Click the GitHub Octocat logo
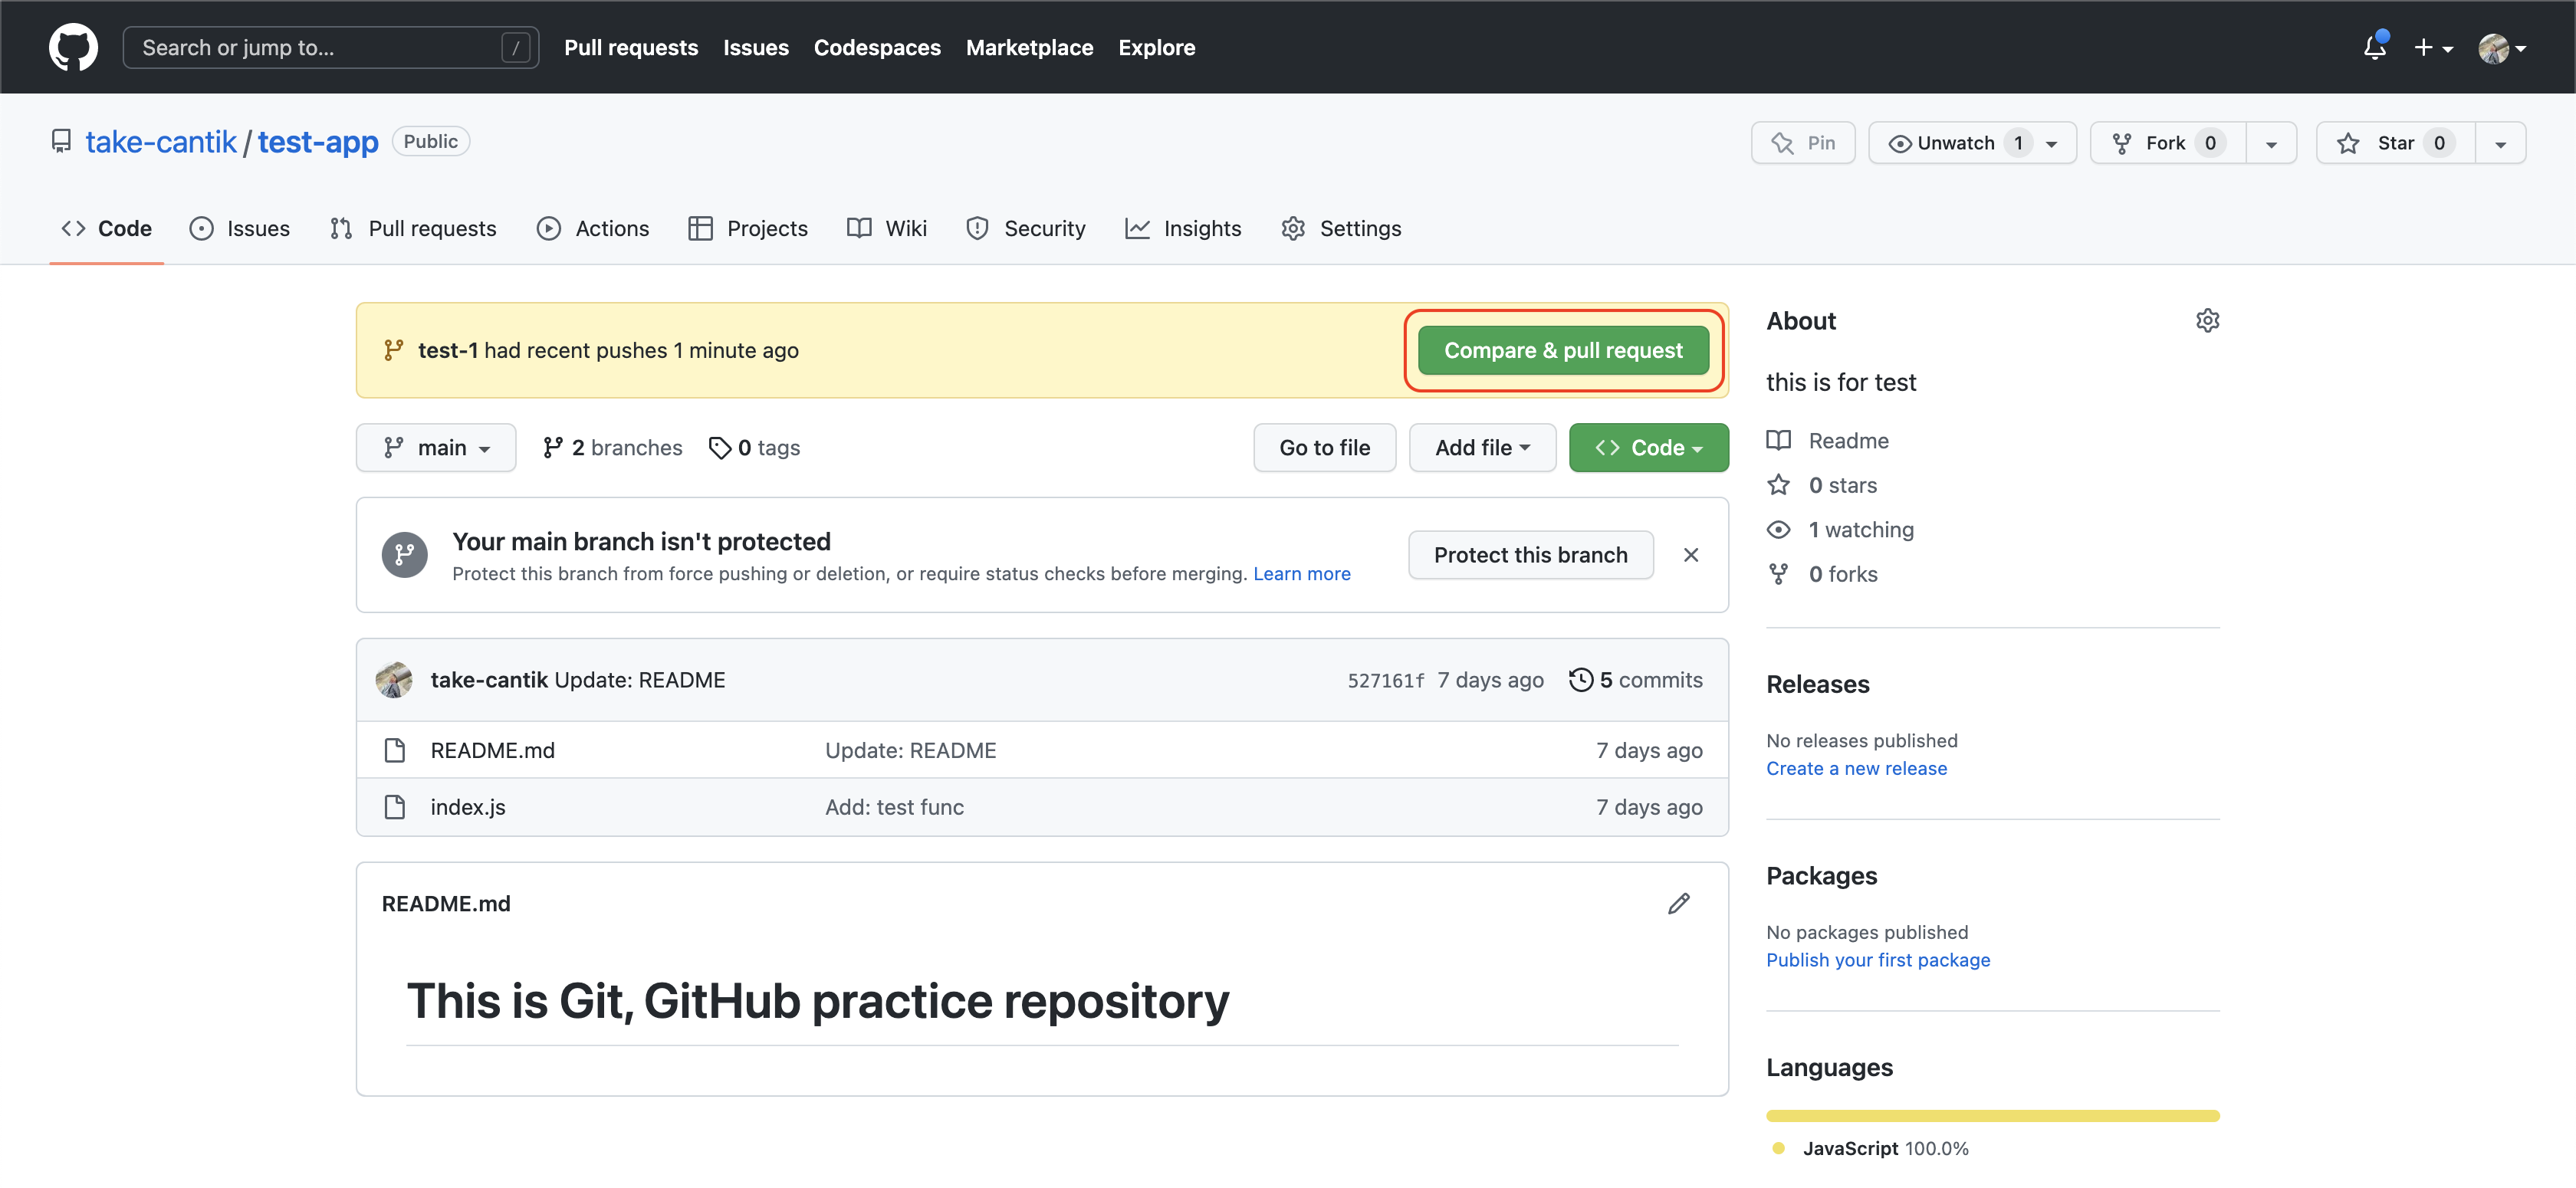Viewport: 2576px width, 1188px height. pyautogui.click(x=73, y=47)
